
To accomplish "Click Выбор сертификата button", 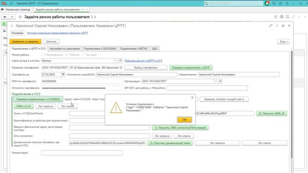I will pos(146,68).
